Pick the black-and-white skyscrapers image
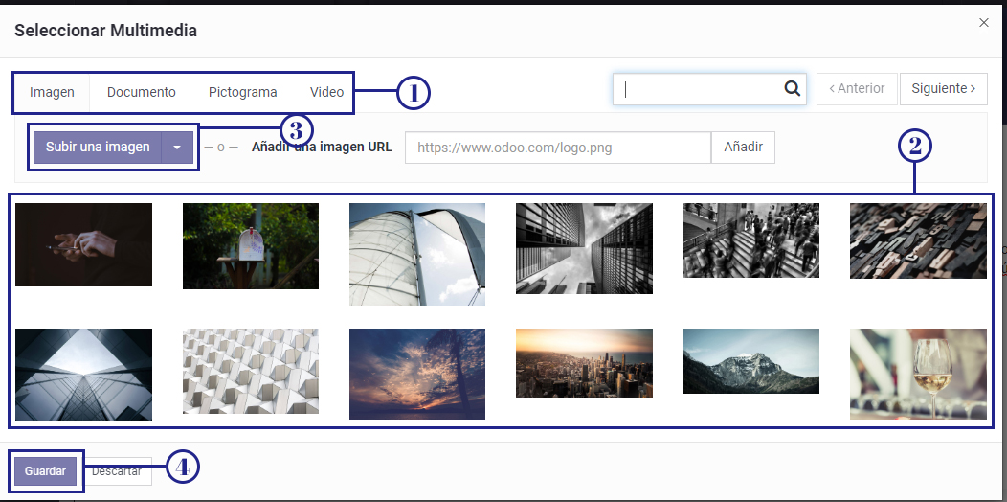 click(x=585, y=248)
